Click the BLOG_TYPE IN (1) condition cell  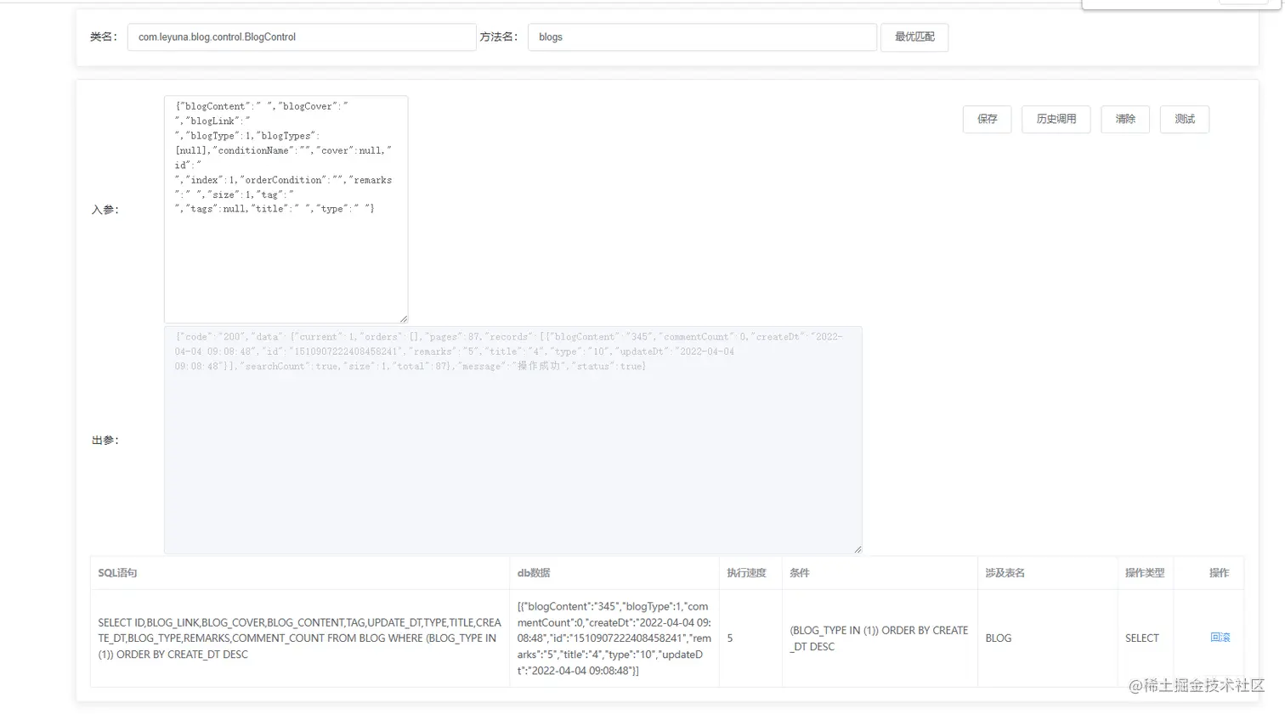(880, 638)
